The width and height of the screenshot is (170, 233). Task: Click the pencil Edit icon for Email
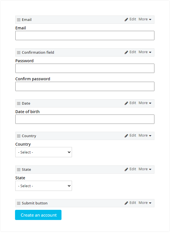click(x=126, y=20)
